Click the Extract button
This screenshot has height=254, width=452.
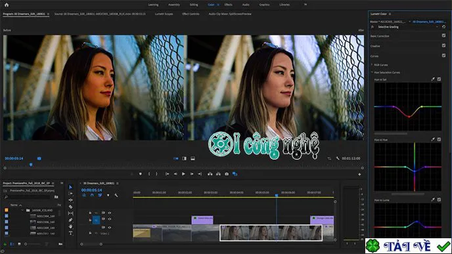(x=218, y=174)
